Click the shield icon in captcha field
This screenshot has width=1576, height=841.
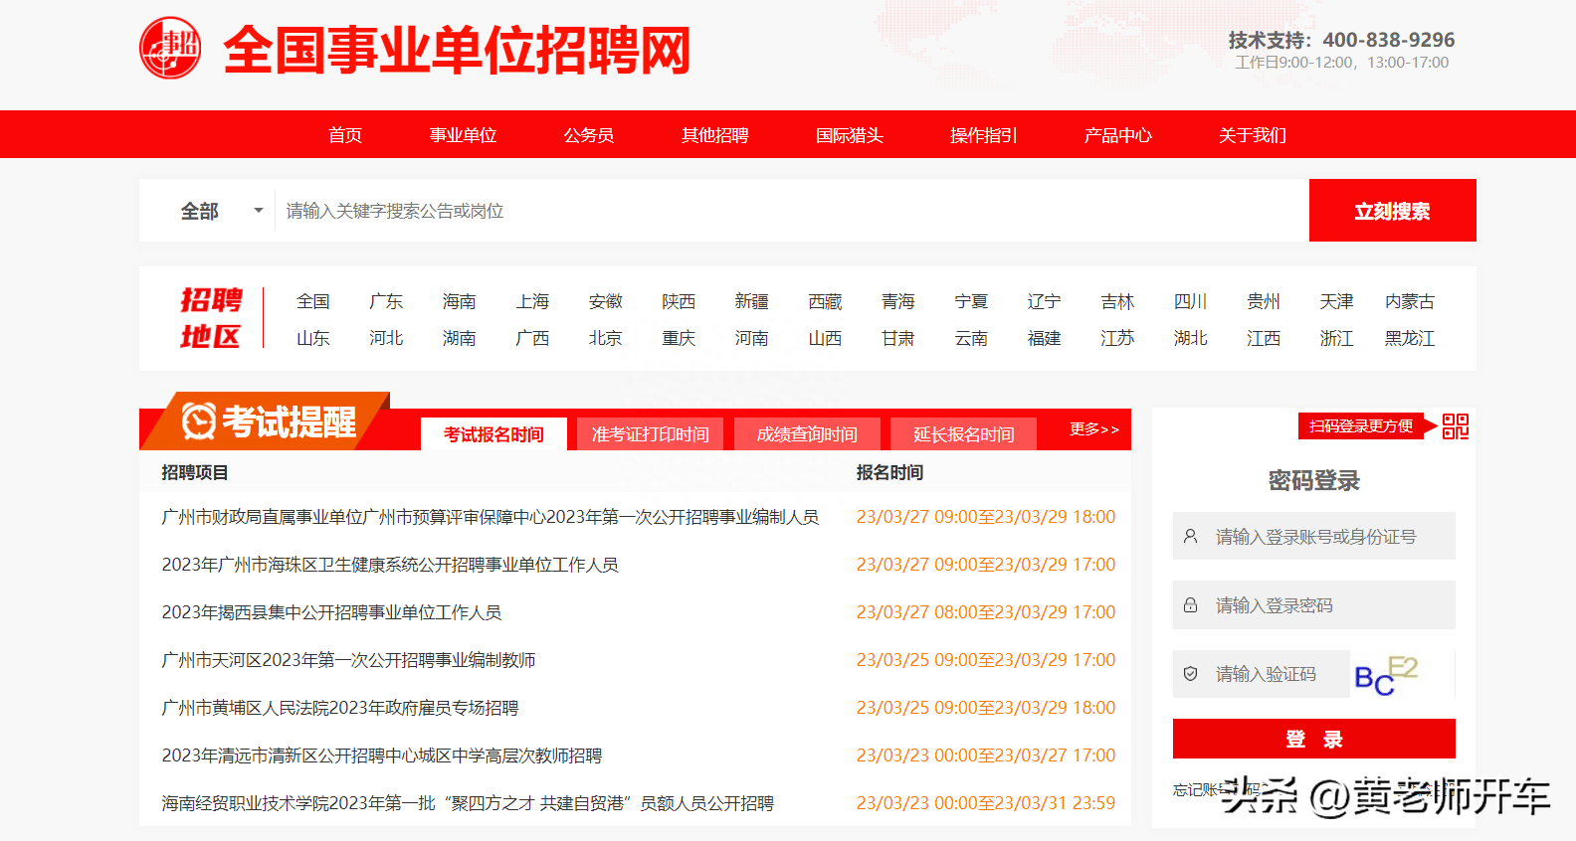click(x=1190, y=674)
